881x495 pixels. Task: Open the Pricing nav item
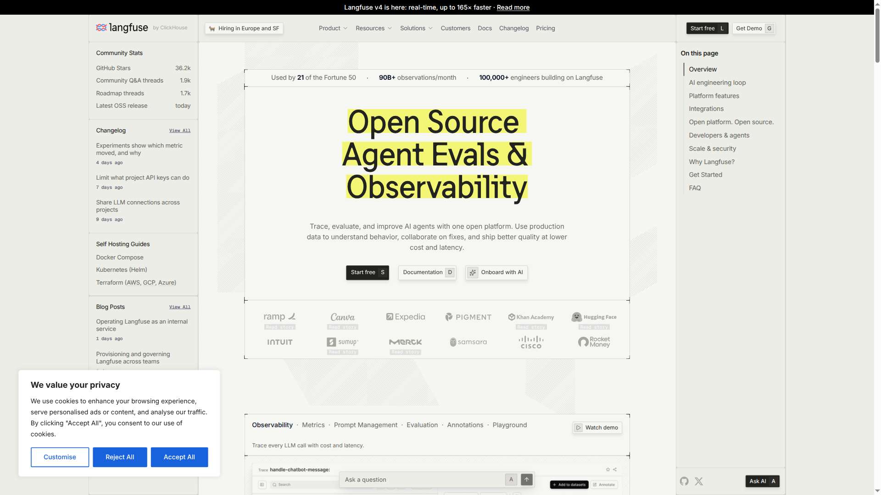pyautogui.click(x=545, y=28)
